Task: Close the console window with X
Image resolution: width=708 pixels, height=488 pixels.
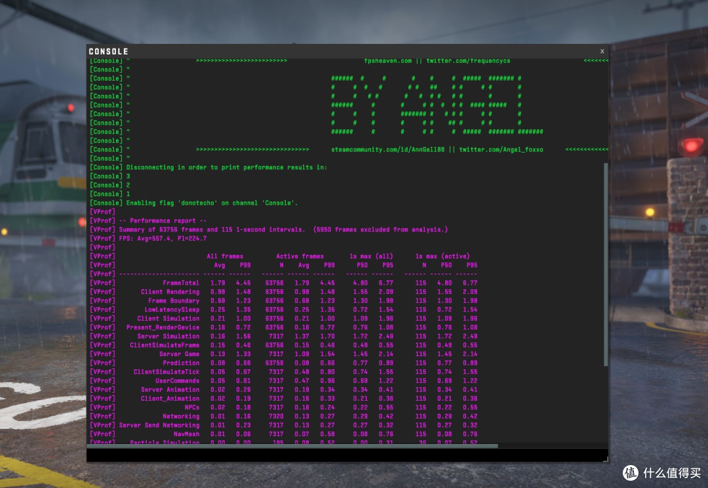Action: [x=602, y=51]
